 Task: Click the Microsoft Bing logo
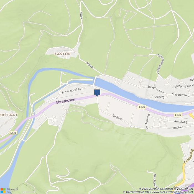[x=9, y=191]
